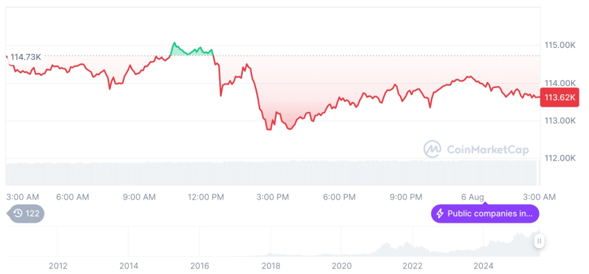Viewport: 589px width, 274px height.
Task: Click the range slider handle on the overview chart
Action: tap(540, 241)
